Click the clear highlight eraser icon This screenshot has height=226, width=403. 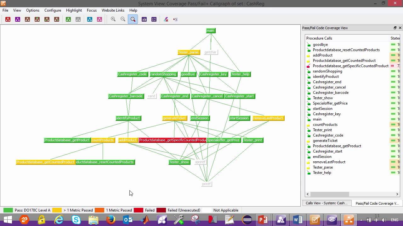(166, 19)
